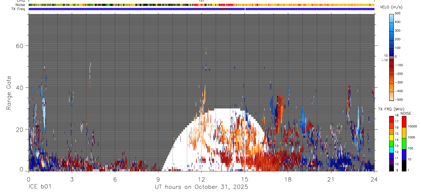Image resolution: width=421 pixels, height=194 pixels.
Task: Click the '21' hour tick on time axis
Action: (331, 179)
